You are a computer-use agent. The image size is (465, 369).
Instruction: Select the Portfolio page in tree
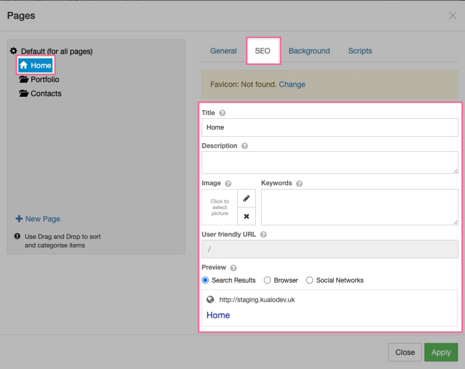pos(45,79)
